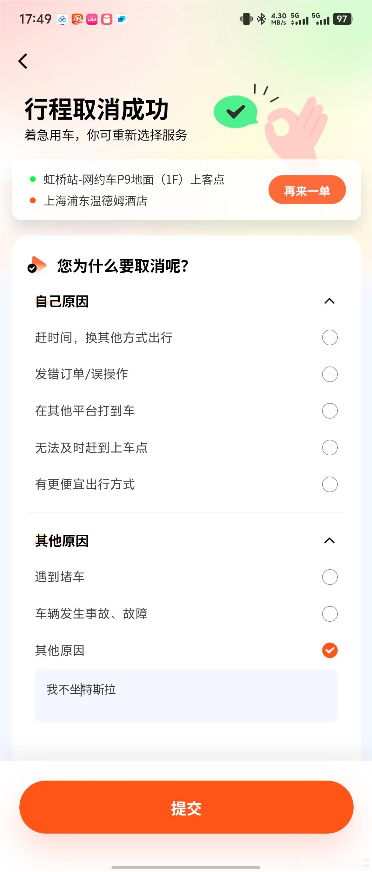Tap the battery indicator showing 97
372x872 pixels.
342,19
